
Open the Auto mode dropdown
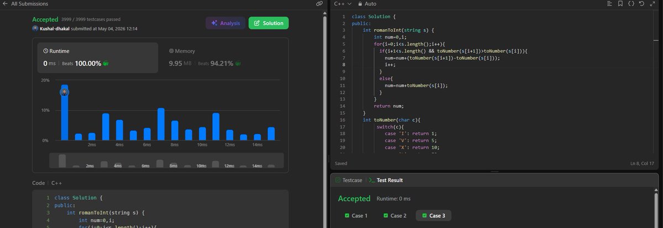click(370, 3)
